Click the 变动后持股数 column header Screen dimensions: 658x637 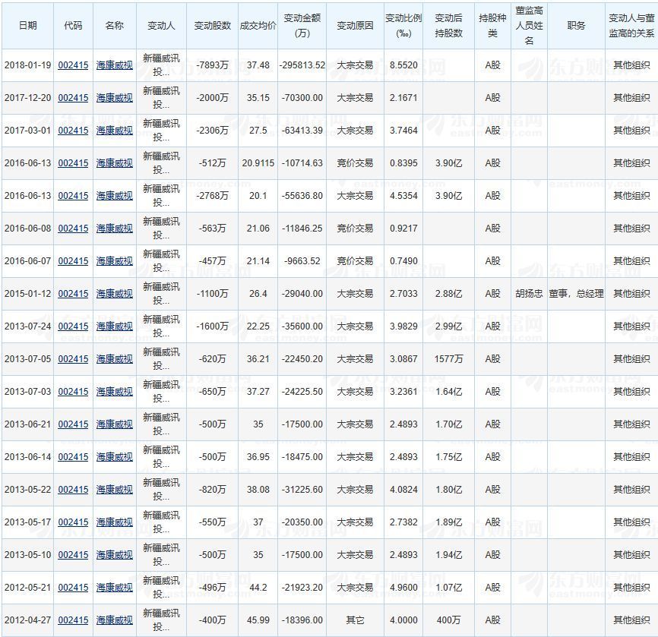pyautogui.click(x=448, y=25)
